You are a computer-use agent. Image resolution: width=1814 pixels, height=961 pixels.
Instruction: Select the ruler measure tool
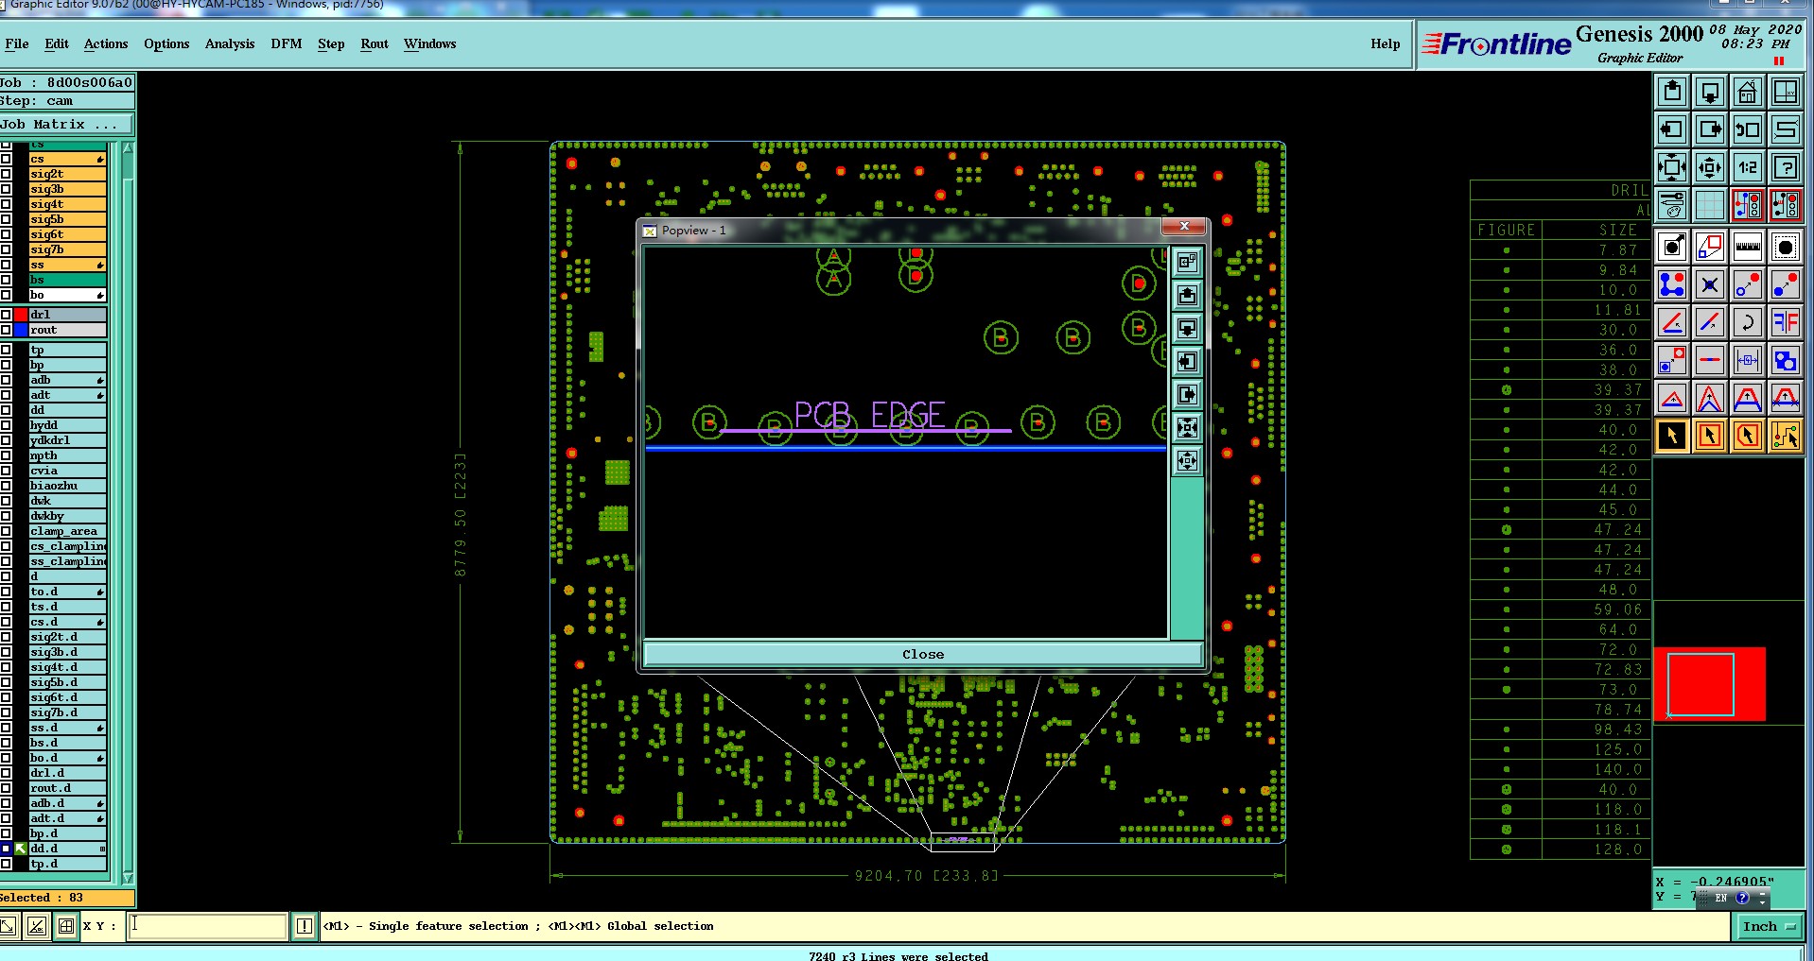tap(1748, 248)
